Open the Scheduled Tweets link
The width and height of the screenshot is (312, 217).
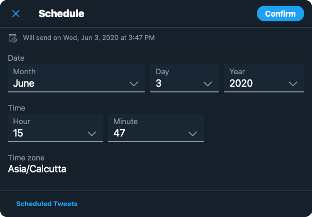[47, 204]
